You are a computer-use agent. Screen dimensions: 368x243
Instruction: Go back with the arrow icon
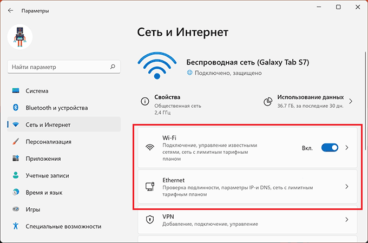coord(10,11)
